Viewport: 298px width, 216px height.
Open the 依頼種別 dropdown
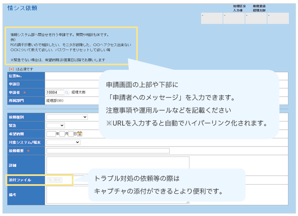67,117
